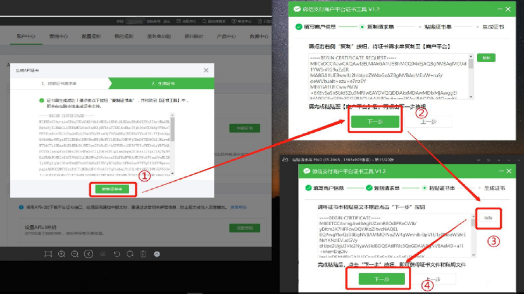
Task: Go to next image with small right arrow
Action: coord(103,254)
